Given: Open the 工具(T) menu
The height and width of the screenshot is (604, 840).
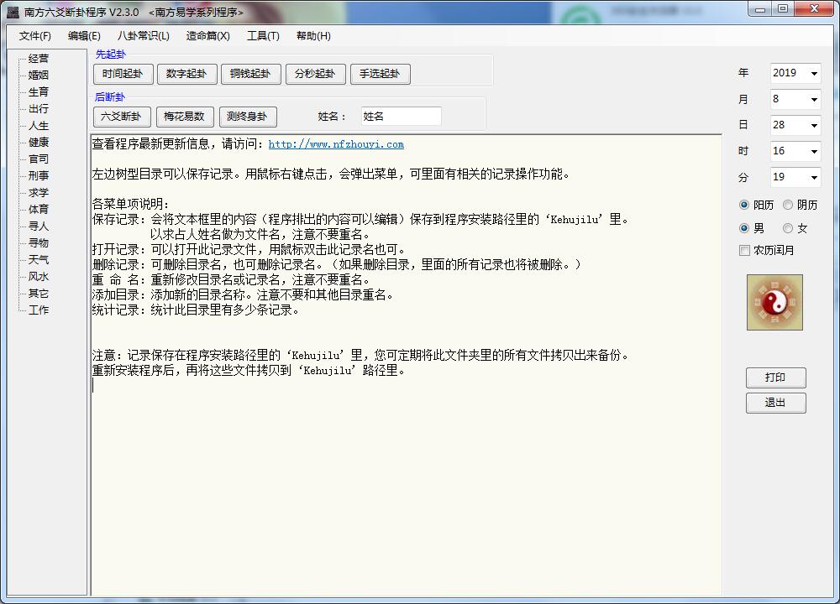Looking at the screenshot, I should pos(263,36).
